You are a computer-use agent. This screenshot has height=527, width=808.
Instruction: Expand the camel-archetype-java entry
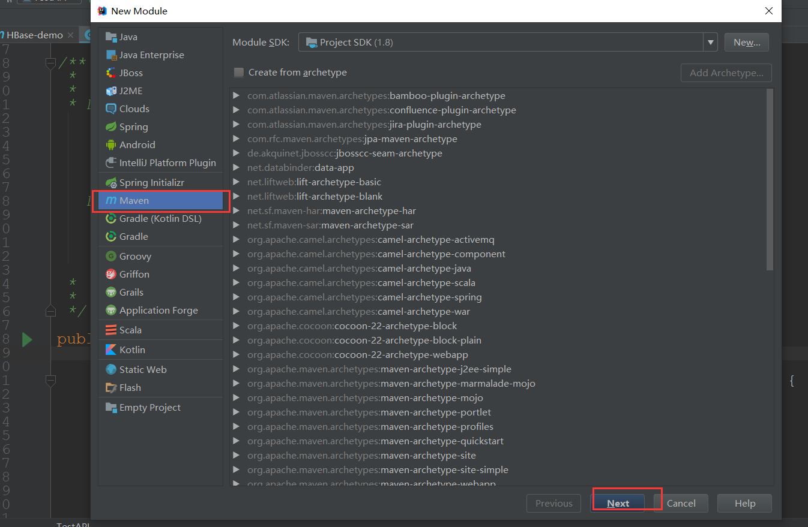click(x=236, y=268)
